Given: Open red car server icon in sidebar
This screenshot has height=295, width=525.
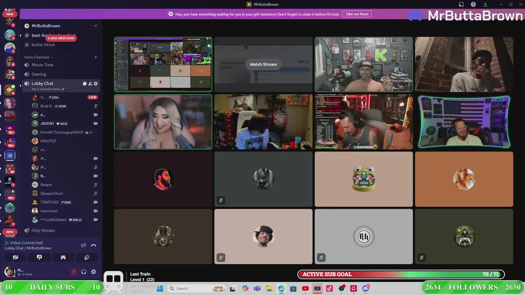Looking at the screenshot, I should 10,116.
